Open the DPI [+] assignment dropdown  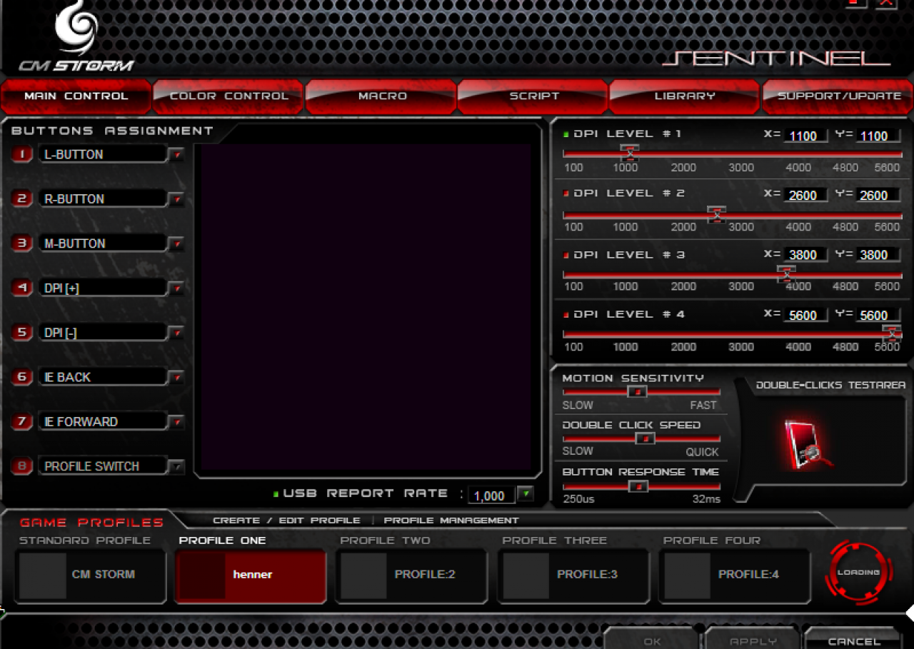point(176,288)
